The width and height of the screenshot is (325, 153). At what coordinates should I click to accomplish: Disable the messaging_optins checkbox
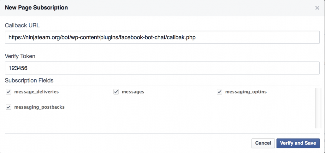tap(220, 92)
